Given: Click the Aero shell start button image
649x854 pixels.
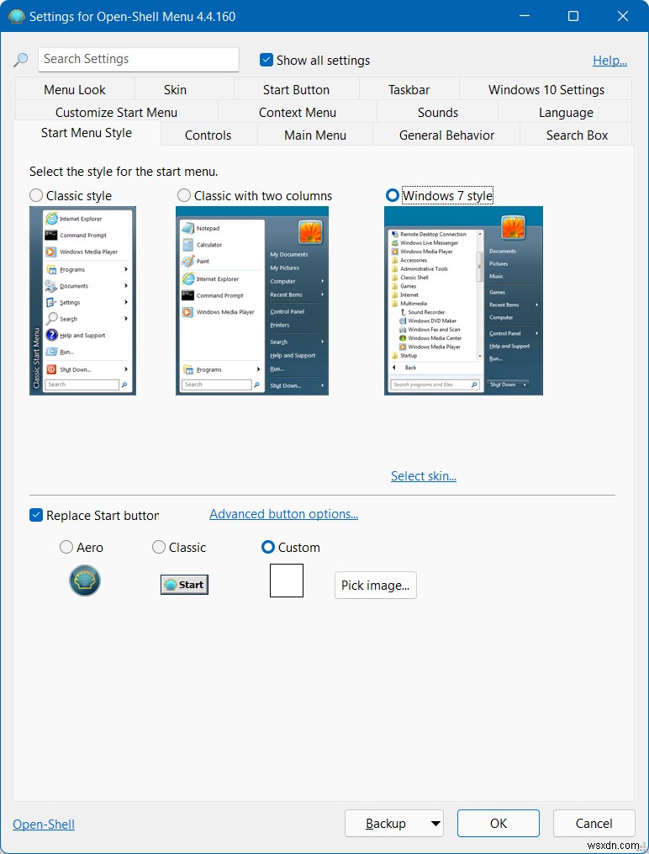Looking at the screenshot, I should [85, 580].
